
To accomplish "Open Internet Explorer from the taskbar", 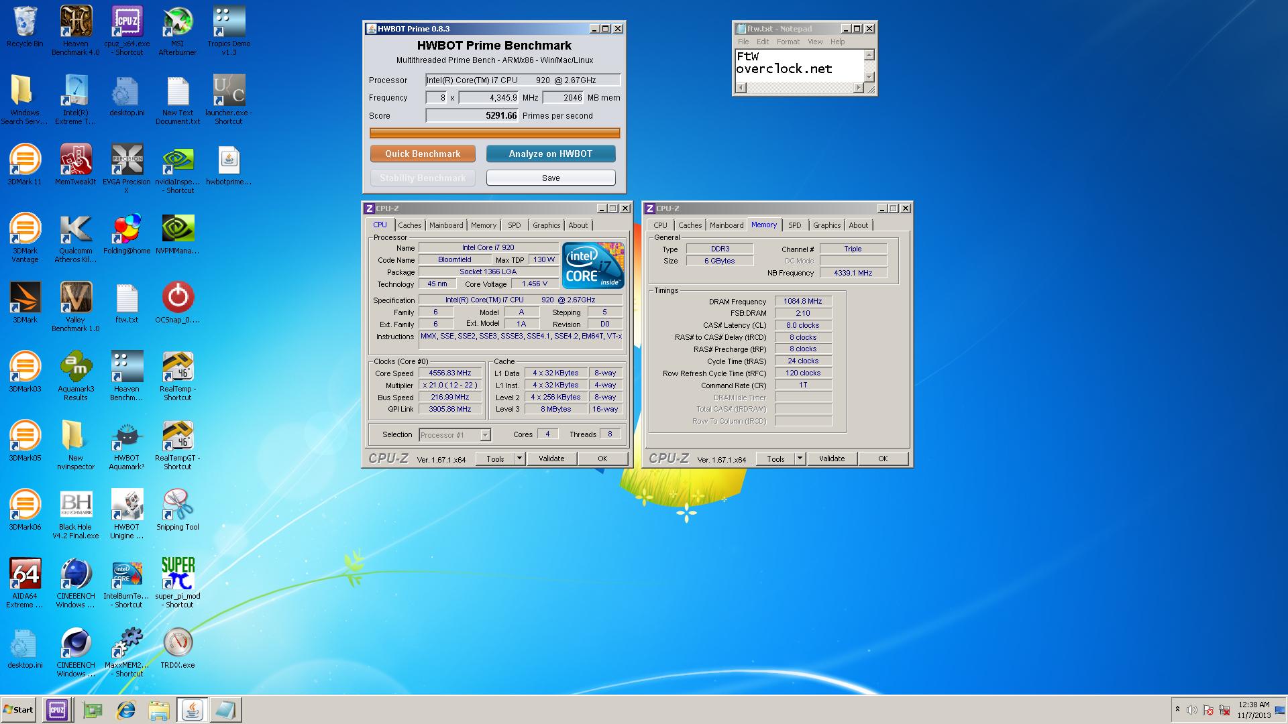I will pyautogui.click(x=125, y=710).
